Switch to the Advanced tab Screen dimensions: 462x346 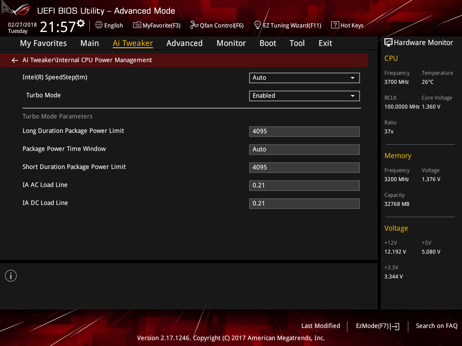coord(185,43)
